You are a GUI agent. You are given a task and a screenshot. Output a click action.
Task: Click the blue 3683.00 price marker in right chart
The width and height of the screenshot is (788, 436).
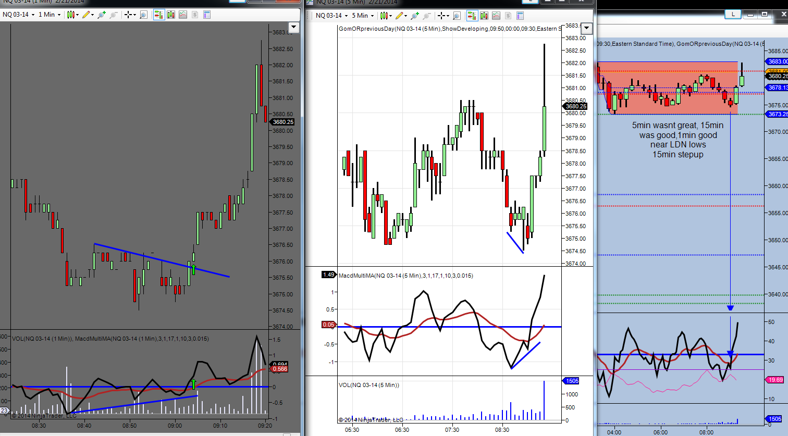[x=778, y=61]
